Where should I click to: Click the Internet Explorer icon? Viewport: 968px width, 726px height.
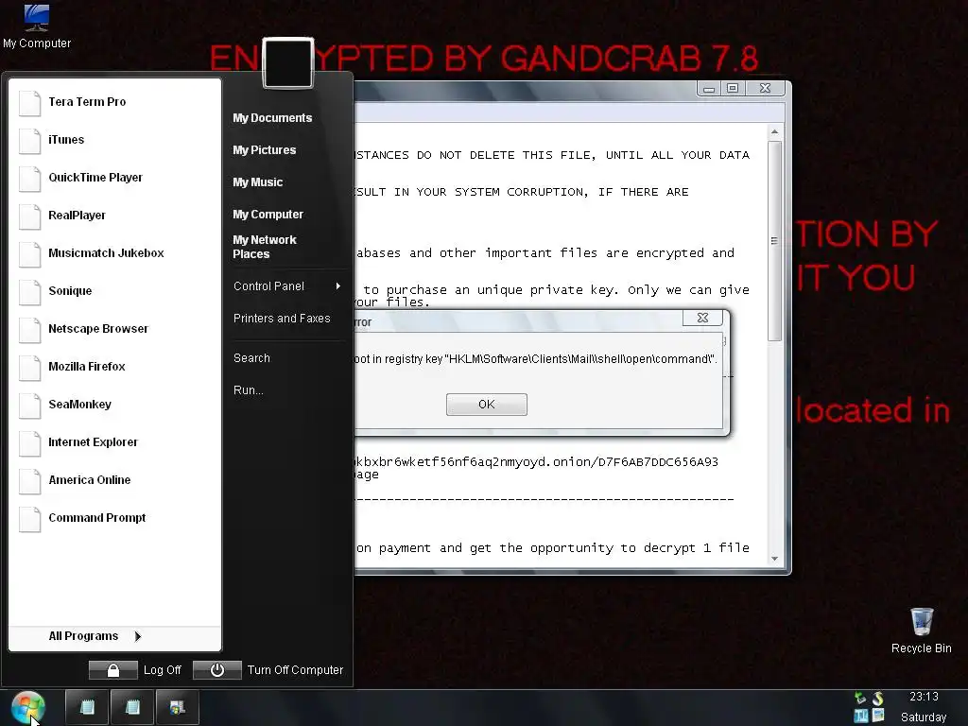tap(29, 442)
